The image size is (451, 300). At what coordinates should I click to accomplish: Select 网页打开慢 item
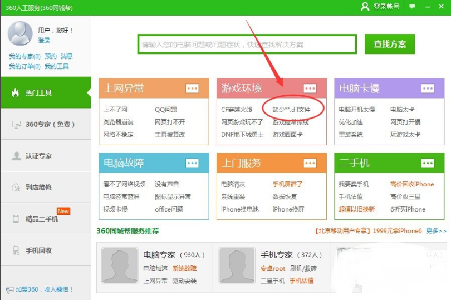(x=405, y=122)
